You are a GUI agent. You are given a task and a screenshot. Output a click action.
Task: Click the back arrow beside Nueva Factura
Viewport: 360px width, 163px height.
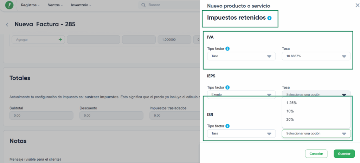click(7, 25)
